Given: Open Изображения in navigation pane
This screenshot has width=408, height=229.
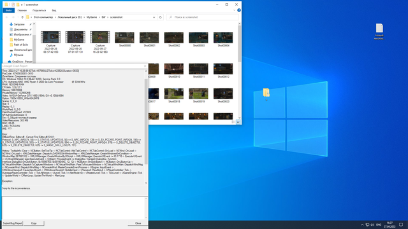Looking at the screenshot, I should [21, 34].
